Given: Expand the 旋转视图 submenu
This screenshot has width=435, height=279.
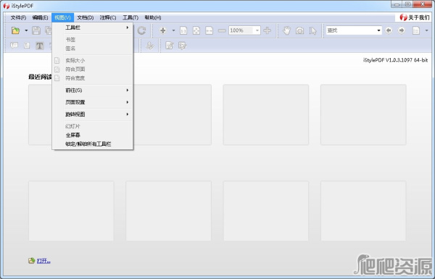Looking at the screenshot, I should coord(93,114).
